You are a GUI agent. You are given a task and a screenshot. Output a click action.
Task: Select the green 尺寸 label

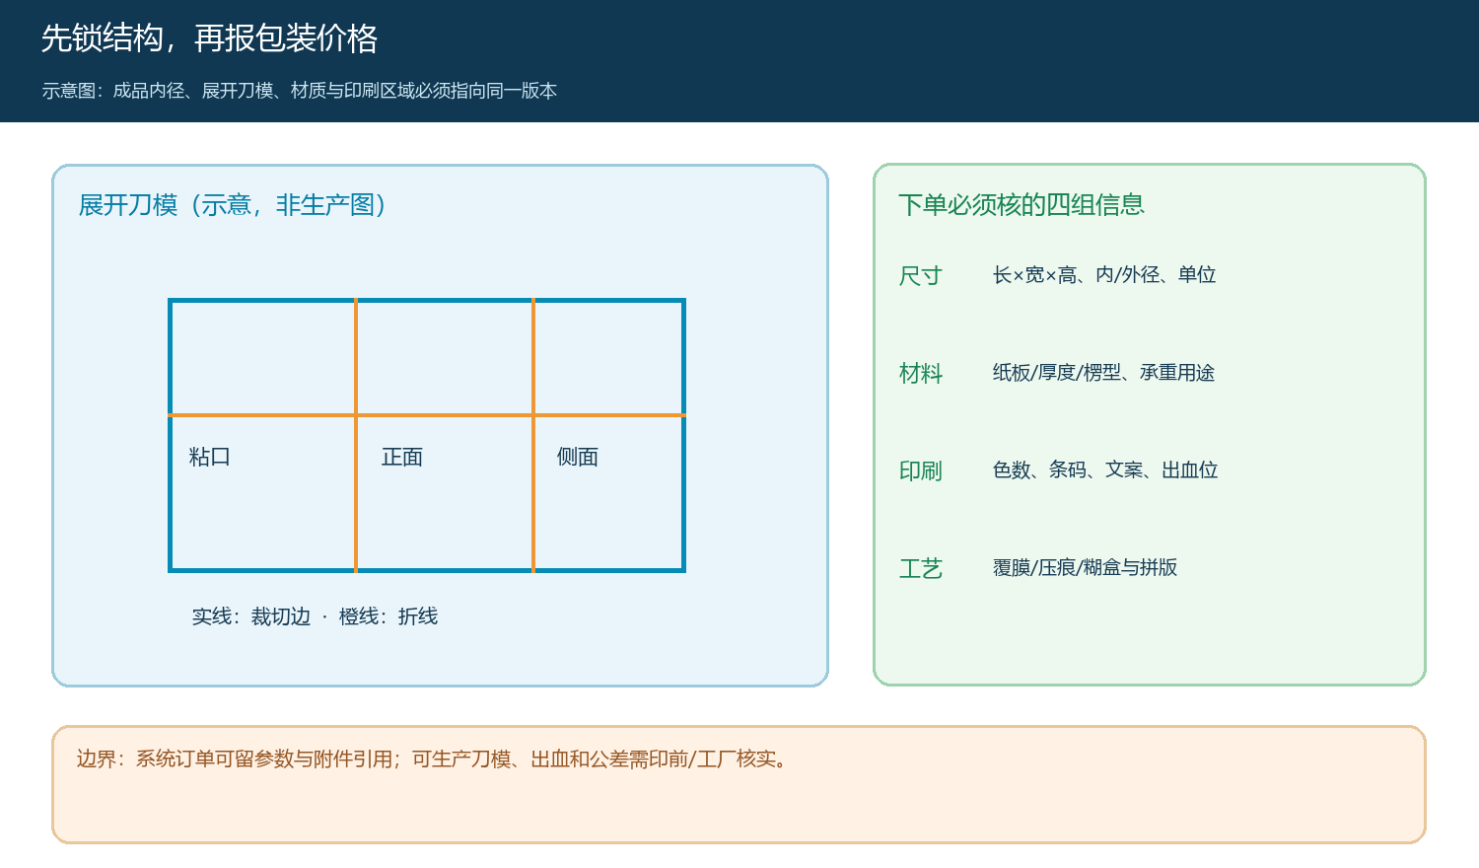pyautogui.click(x=921, y=276)
